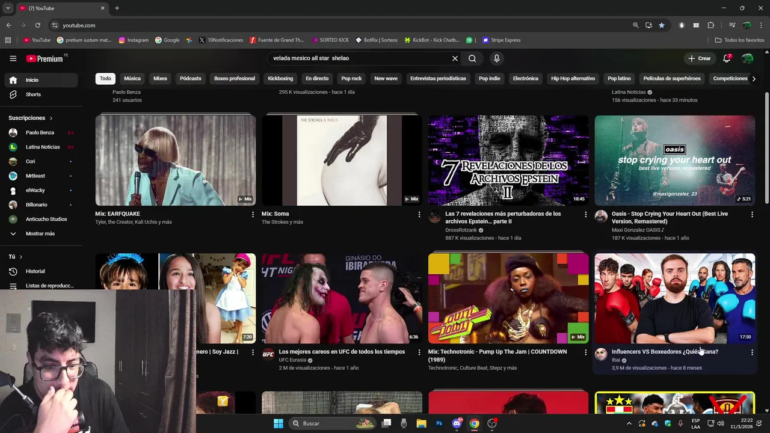Open account avatar menu

[x=747, y=58]
